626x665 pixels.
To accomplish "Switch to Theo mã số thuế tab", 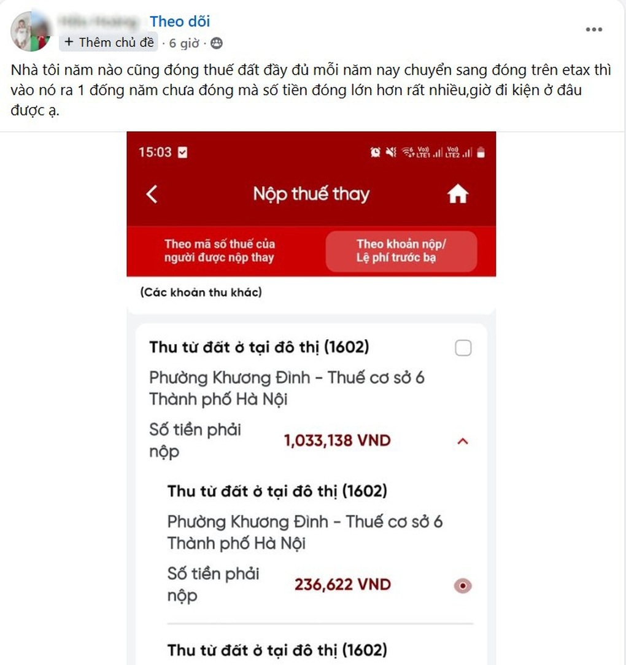I will pyautogui.click(x=220, y=251).
